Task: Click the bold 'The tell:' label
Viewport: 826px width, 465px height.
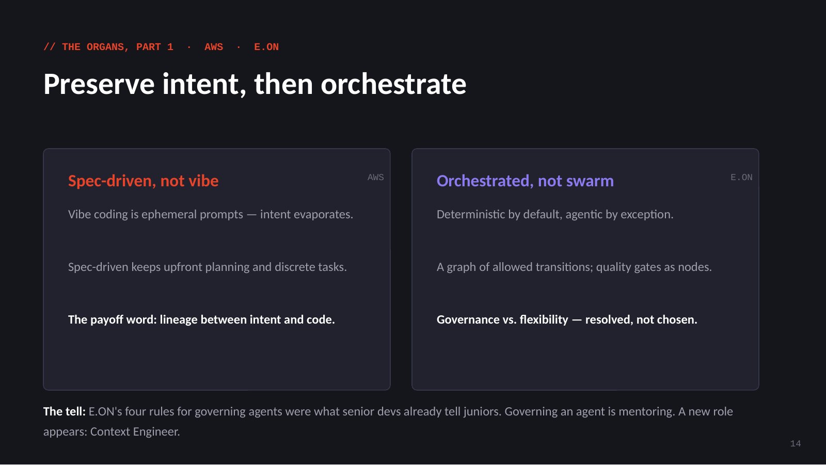Action: point(65,411)
